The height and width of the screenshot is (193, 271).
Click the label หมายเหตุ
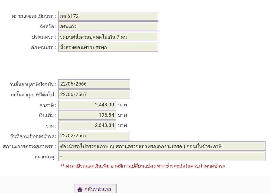pyautogui.click(x=45, y=157)
